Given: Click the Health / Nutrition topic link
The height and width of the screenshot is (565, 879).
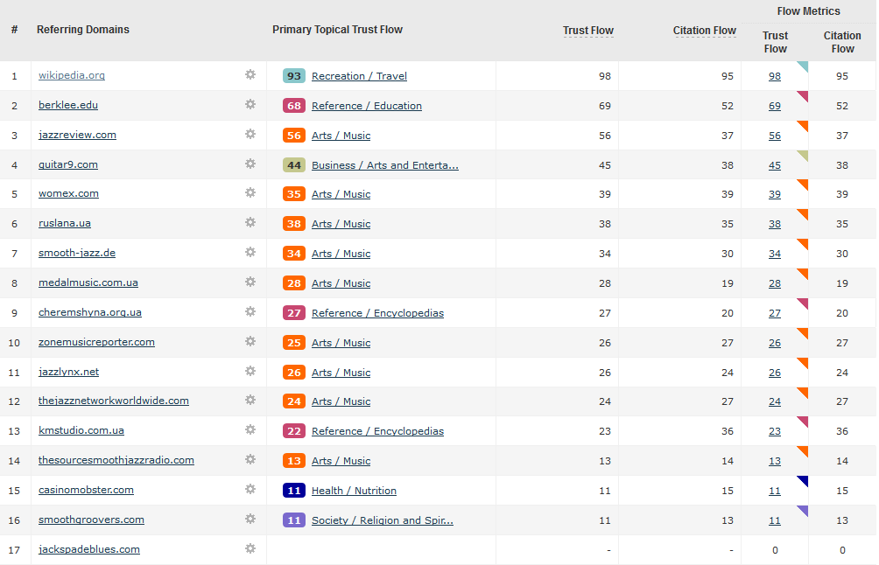Looking at the screenshot, I should click(x=354, y=491).
